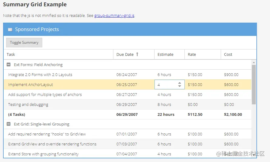
Task: Open the group-summary-grid.js link
Action: click(x=114, y=15)
